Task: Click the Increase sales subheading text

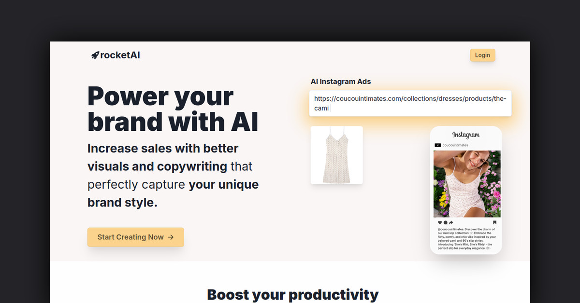Action: 173,175
